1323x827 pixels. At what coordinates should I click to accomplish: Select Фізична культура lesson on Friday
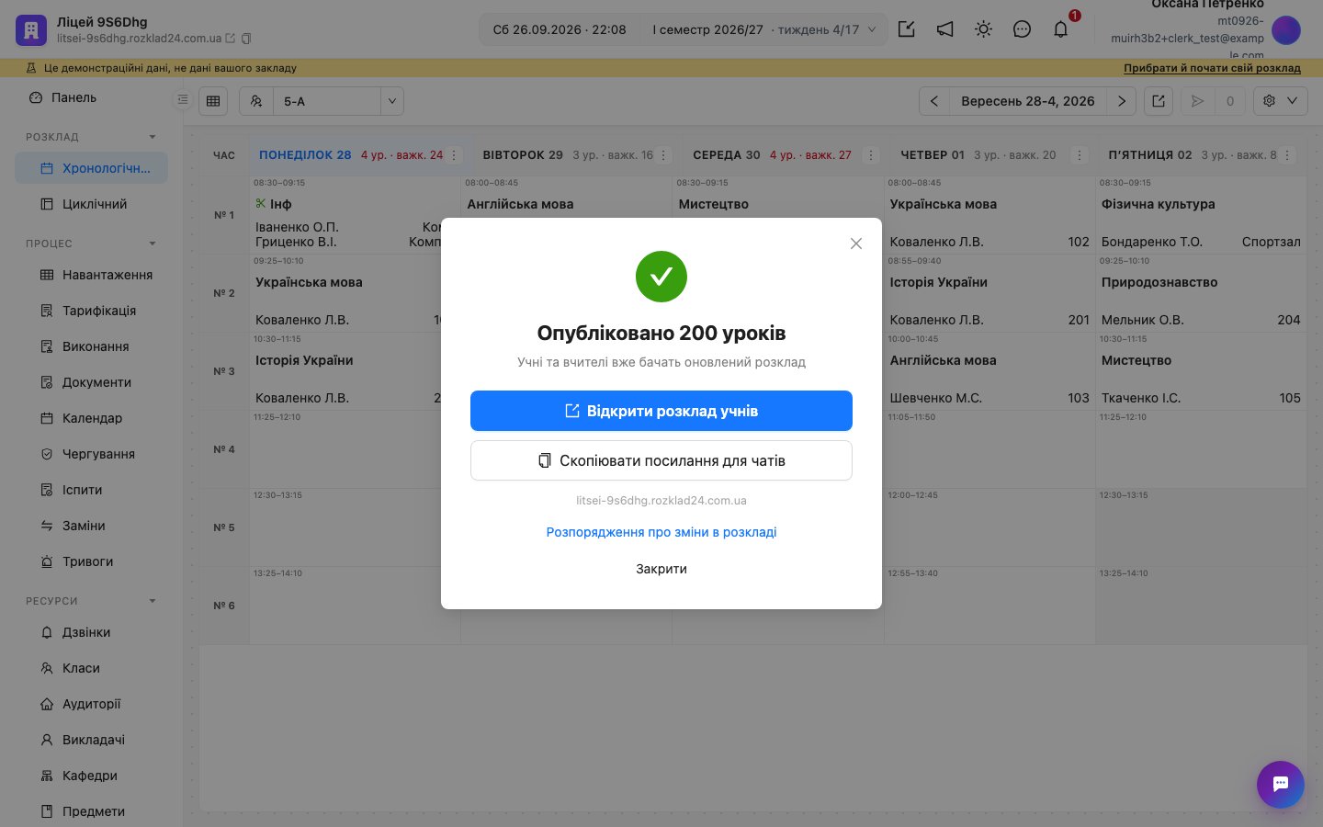pyautogui.click(x=1201, y=215)
